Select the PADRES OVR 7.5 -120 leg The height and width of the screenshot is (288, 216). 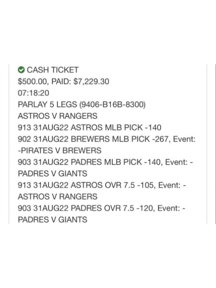click(x=112, y=208)
